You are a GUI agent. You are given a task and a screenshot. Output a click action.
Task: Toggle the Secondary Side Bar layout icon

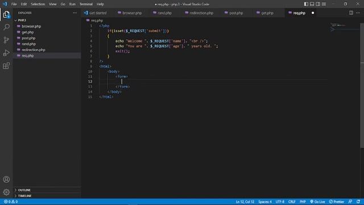318,4
